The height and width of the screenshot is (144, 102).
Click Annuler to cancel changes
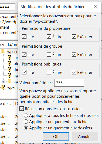point(85,137)
